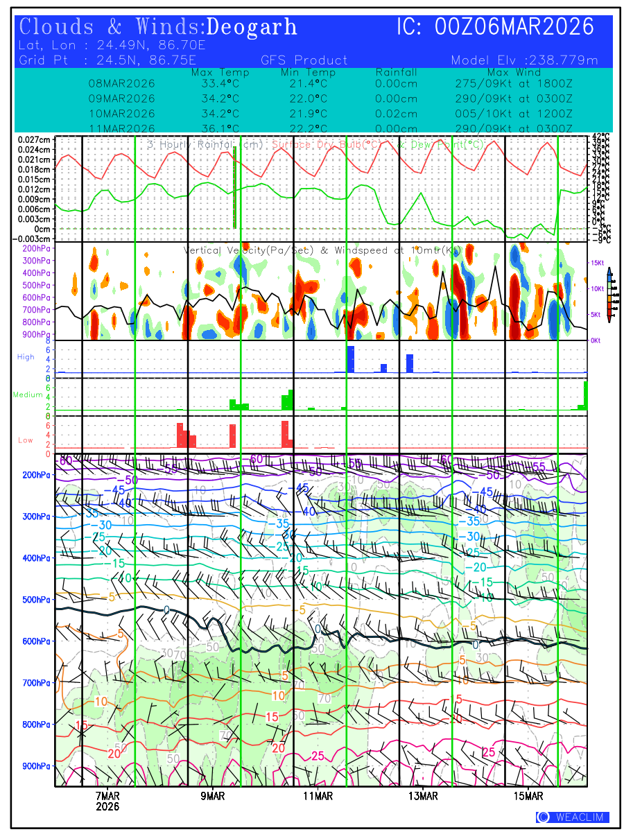Click the 11MAR date axis label
Screen dimensions: 624x832
click(318, 796)
